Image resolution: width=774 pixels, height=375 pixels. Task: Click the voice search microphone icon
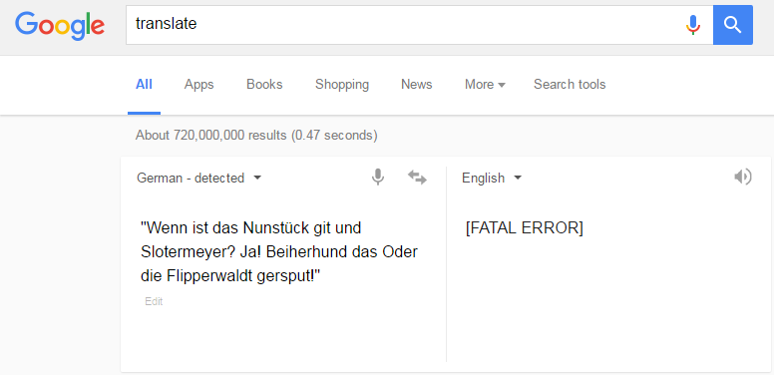693,25
